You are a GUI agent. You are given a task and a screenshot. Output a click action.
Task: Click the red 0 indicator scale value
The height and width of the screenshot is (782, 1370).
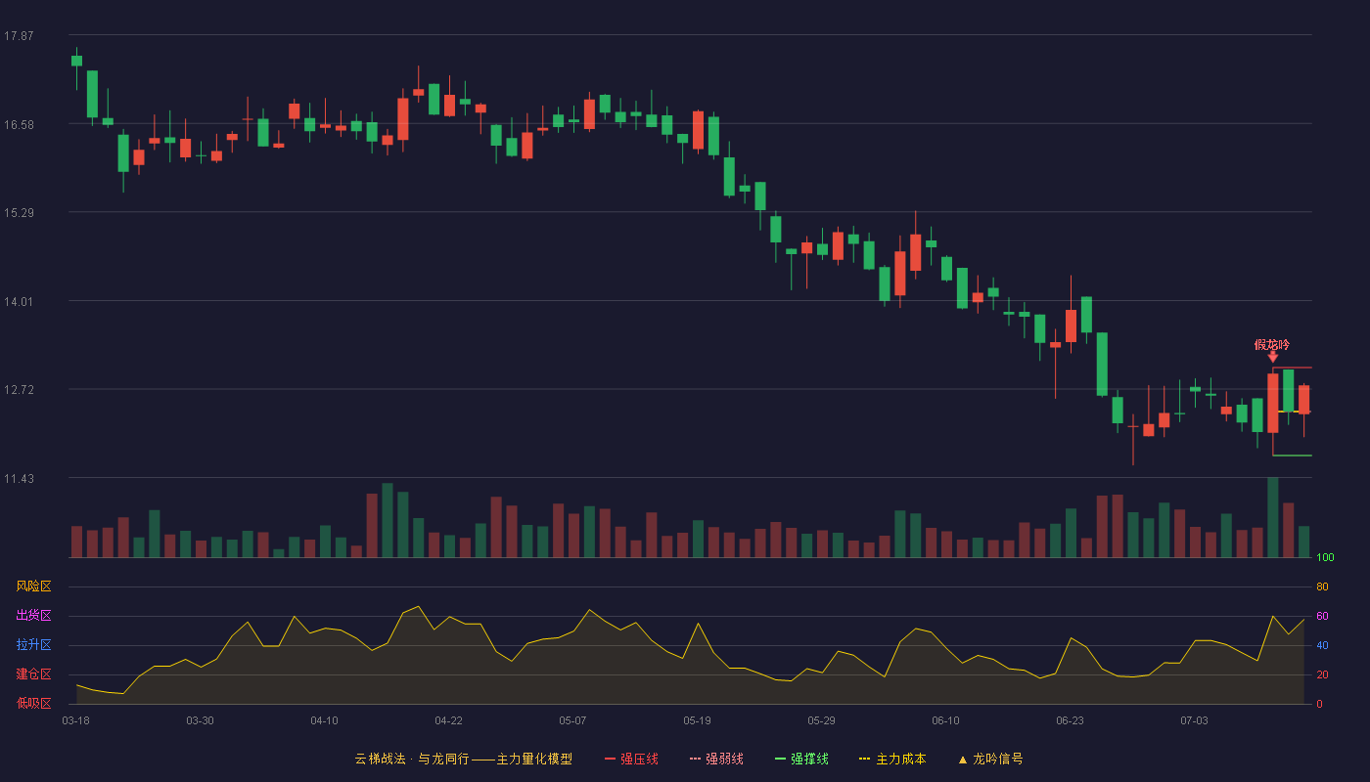pos(1319,704)
